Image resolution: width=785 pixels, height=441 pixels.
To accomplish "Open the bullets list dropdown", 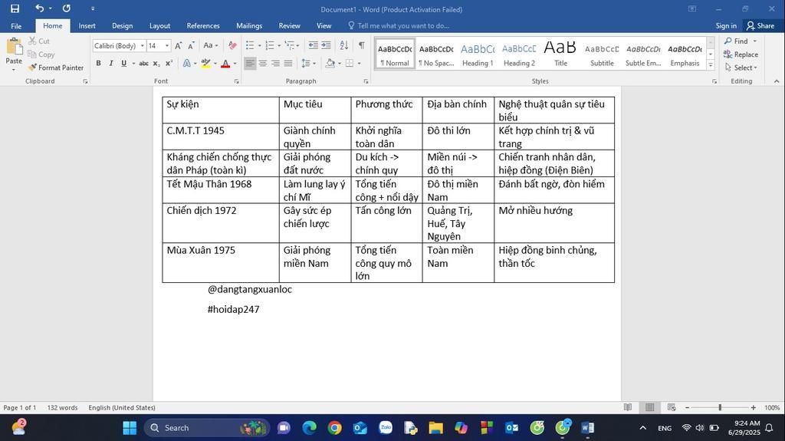I will point(259,45).
